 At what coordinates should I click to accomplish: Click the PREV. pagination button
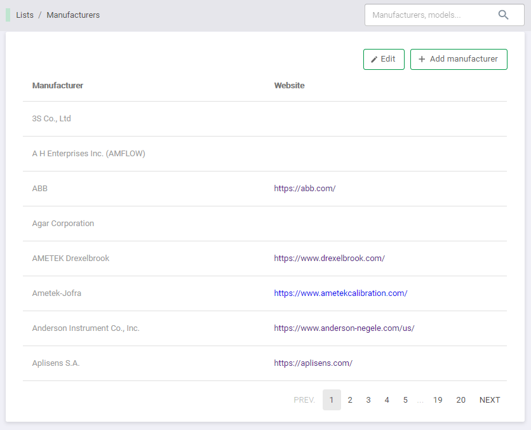(304, 400)
